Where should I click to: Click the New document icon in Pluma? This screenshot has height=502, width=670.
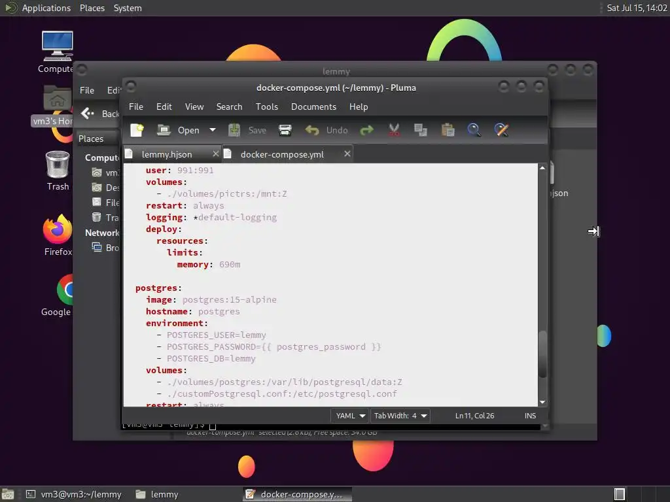(x=137, y=130)
